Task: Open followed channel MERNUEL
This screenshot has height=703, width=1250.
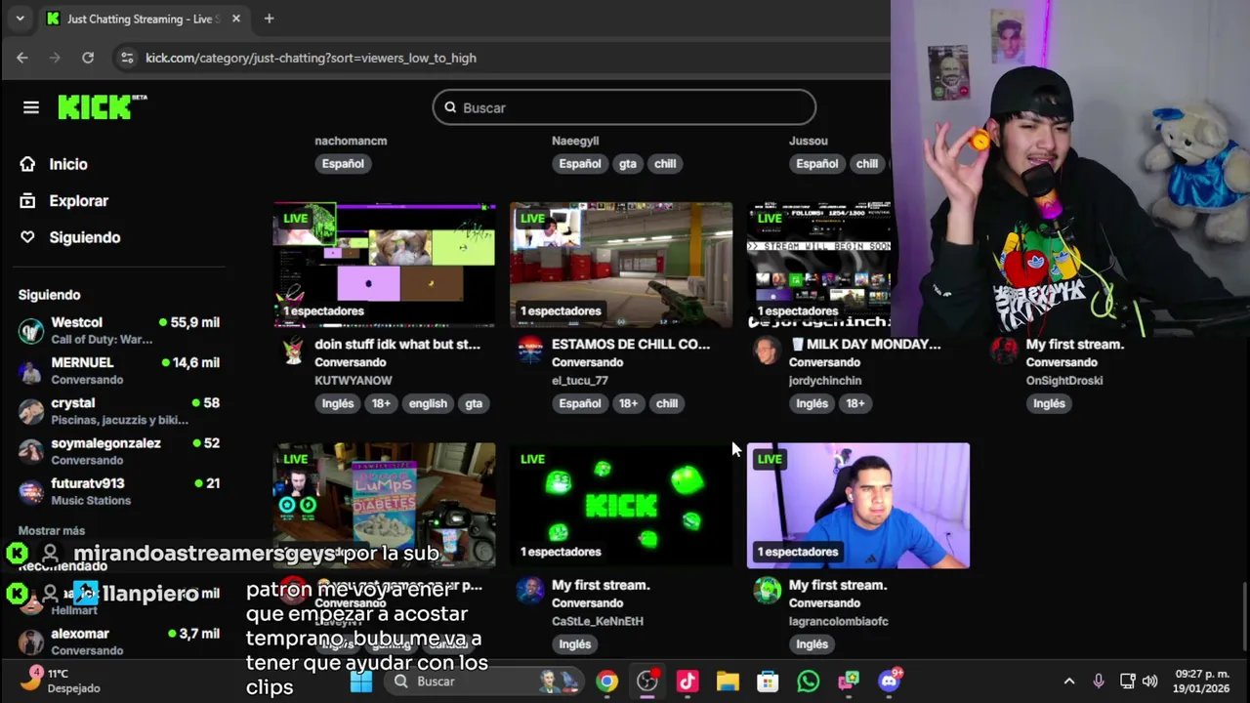Action: click(118, 370)
